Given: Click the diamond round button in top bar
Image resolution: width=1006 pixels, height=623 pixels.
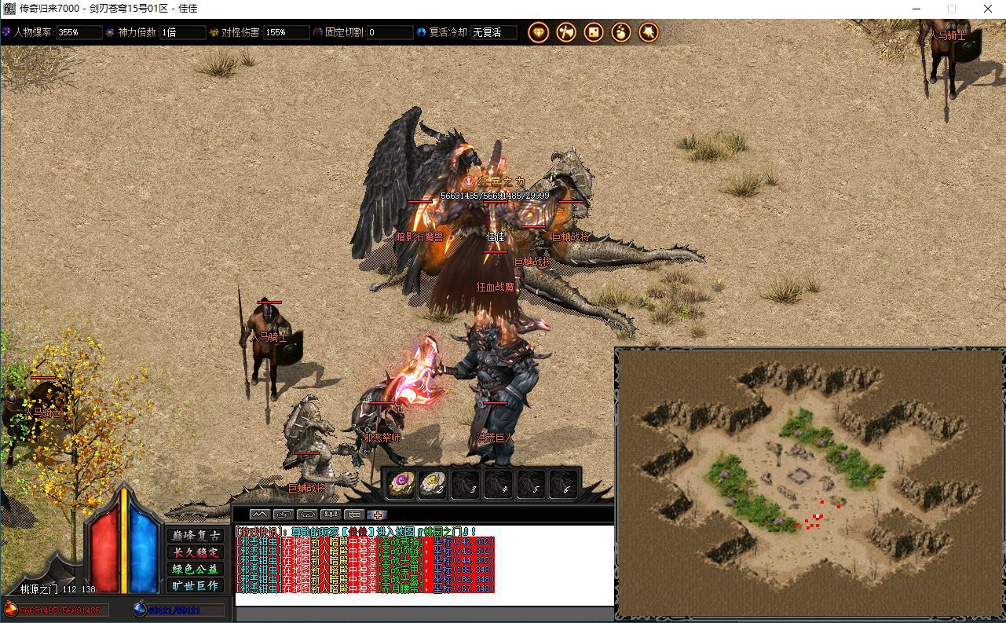Looking at the screenshot, I should (539, 32).
